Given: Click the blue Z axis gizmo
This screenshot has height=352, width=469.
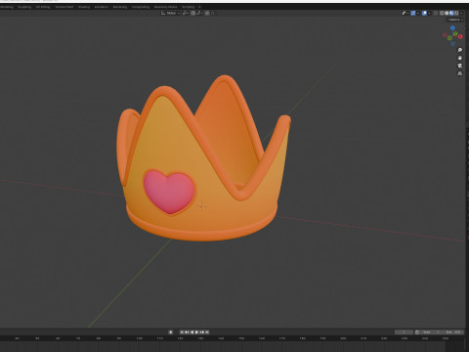Looking at the screenshot, I should point(452,28).
